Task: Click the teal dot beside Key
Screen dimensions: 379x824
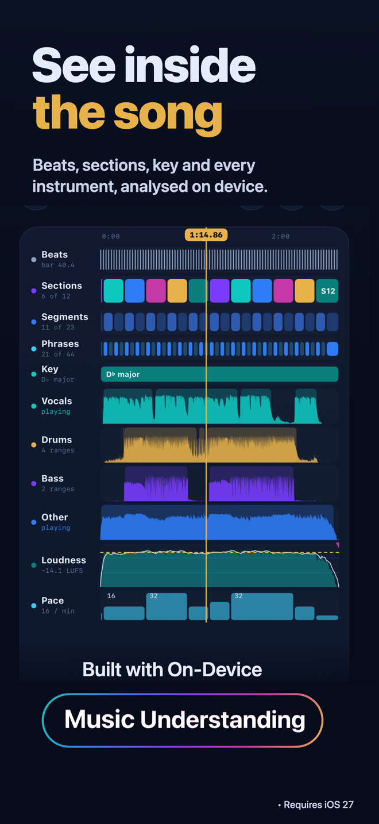Action: 34,374
